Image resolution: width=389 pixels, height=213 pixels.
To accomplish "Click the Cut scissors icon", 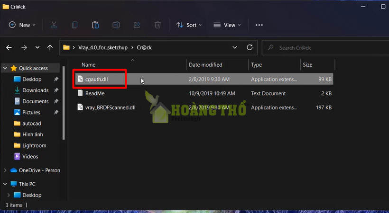I will pos(54,25).
